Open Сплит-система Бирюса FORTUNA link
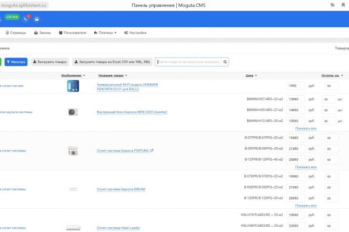 (x=123, y=151)
